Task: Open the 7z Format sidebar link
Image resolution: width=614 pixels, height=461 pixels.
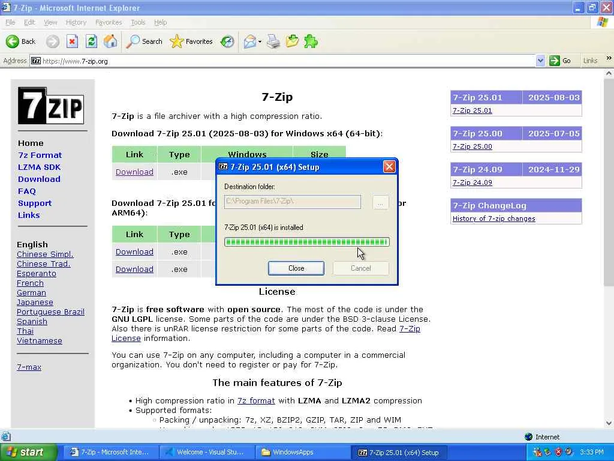Action: click(40, 155)
